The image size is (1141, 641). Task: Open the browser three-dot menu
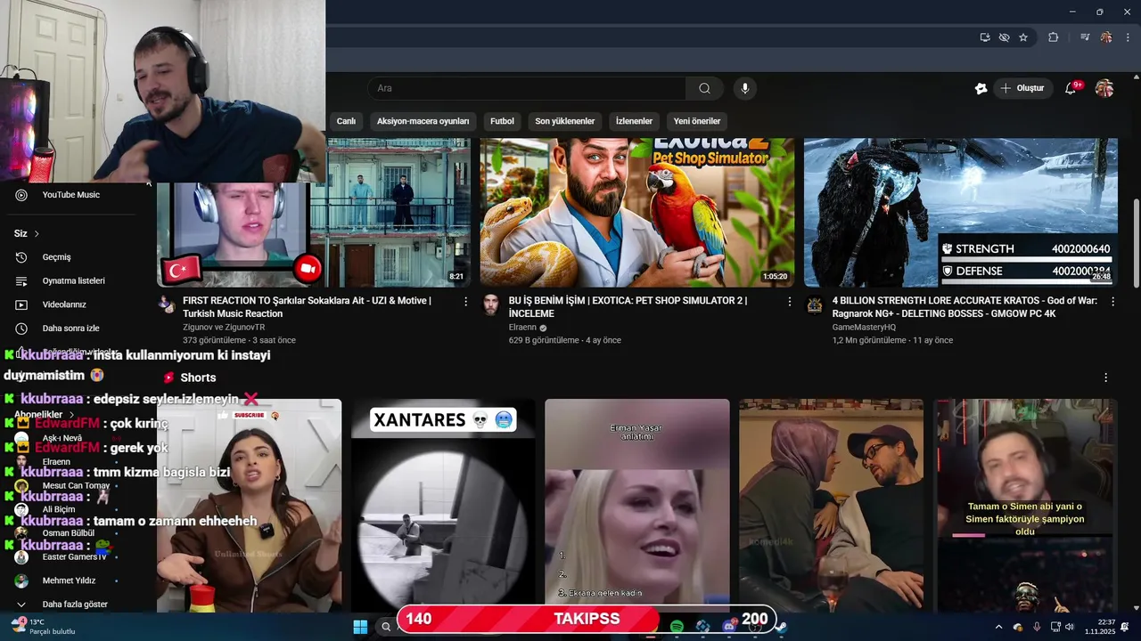point(1127,37)
